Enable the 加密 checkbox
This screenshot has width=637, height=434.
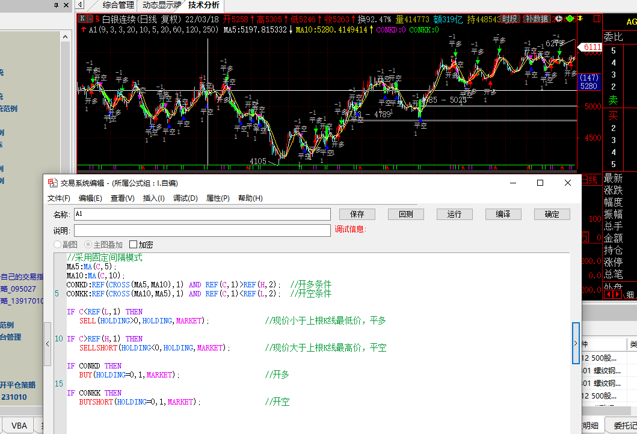tap(133, 245)
